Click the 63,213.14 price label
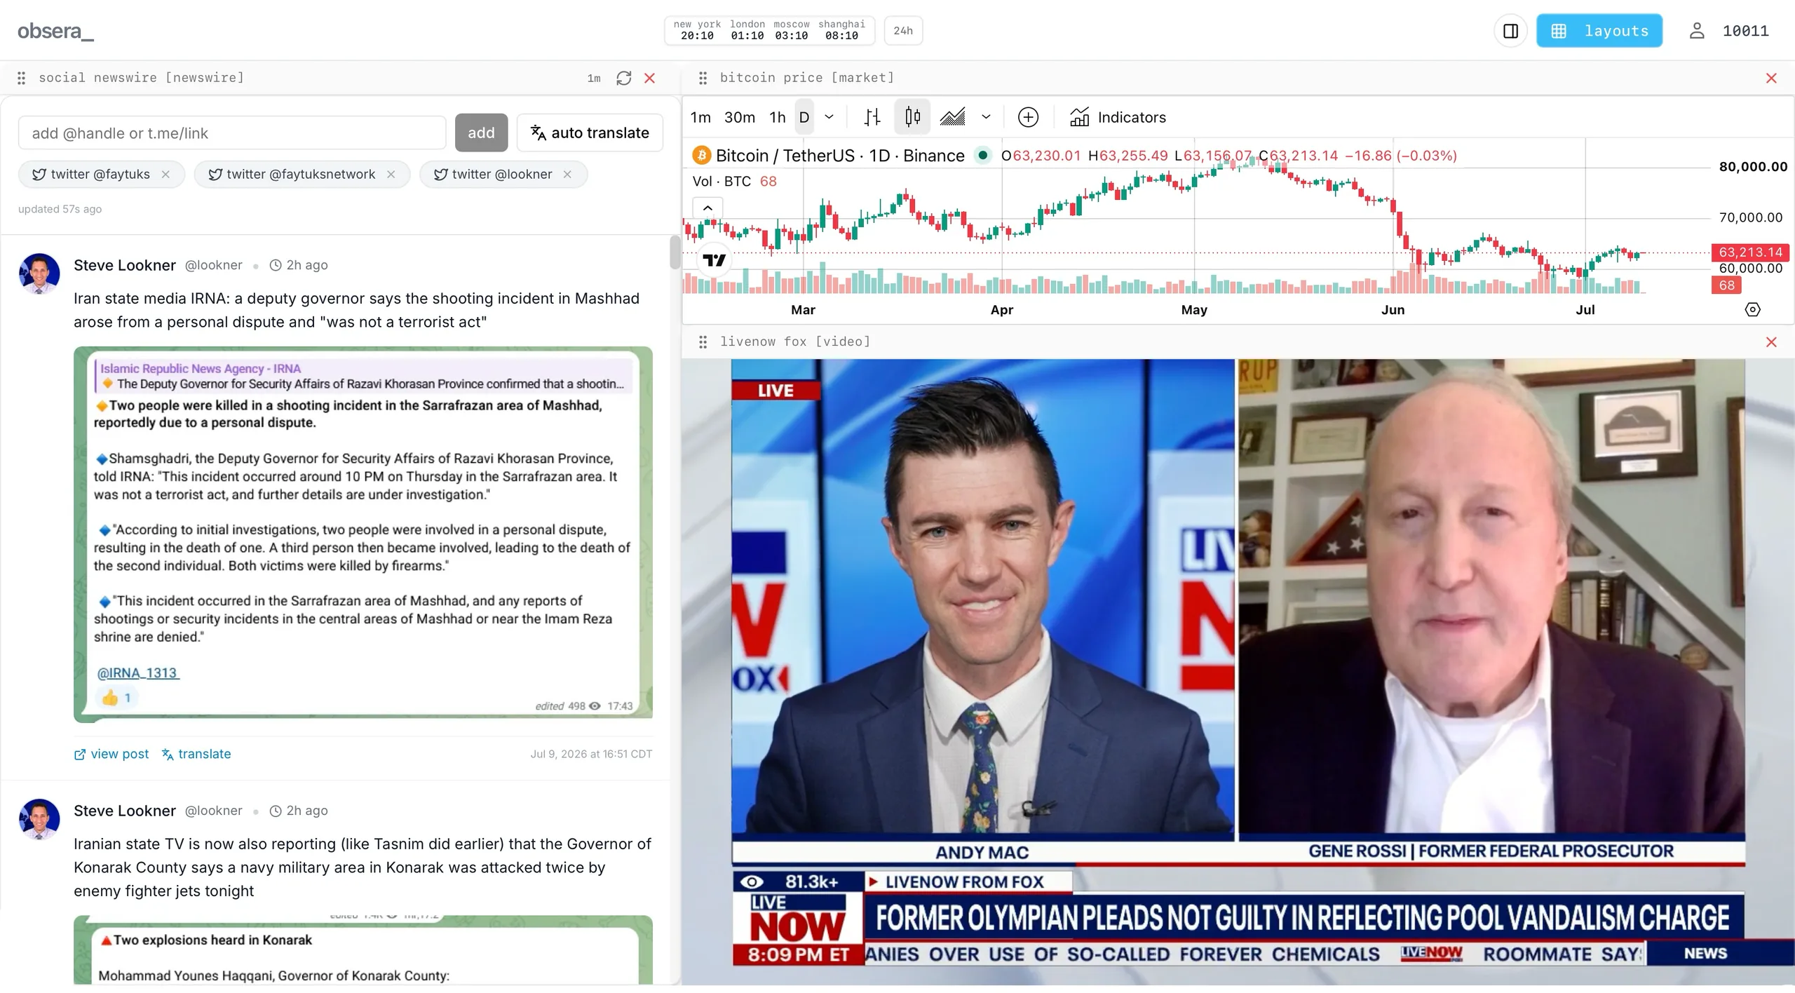1795x993 pixels. pos(1750,252)
